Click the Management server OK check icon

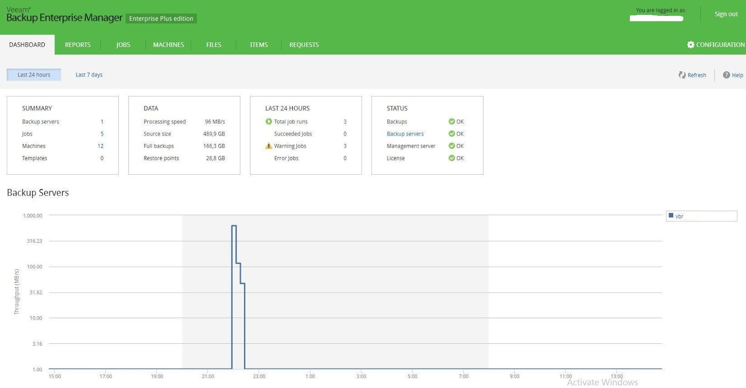451,146
